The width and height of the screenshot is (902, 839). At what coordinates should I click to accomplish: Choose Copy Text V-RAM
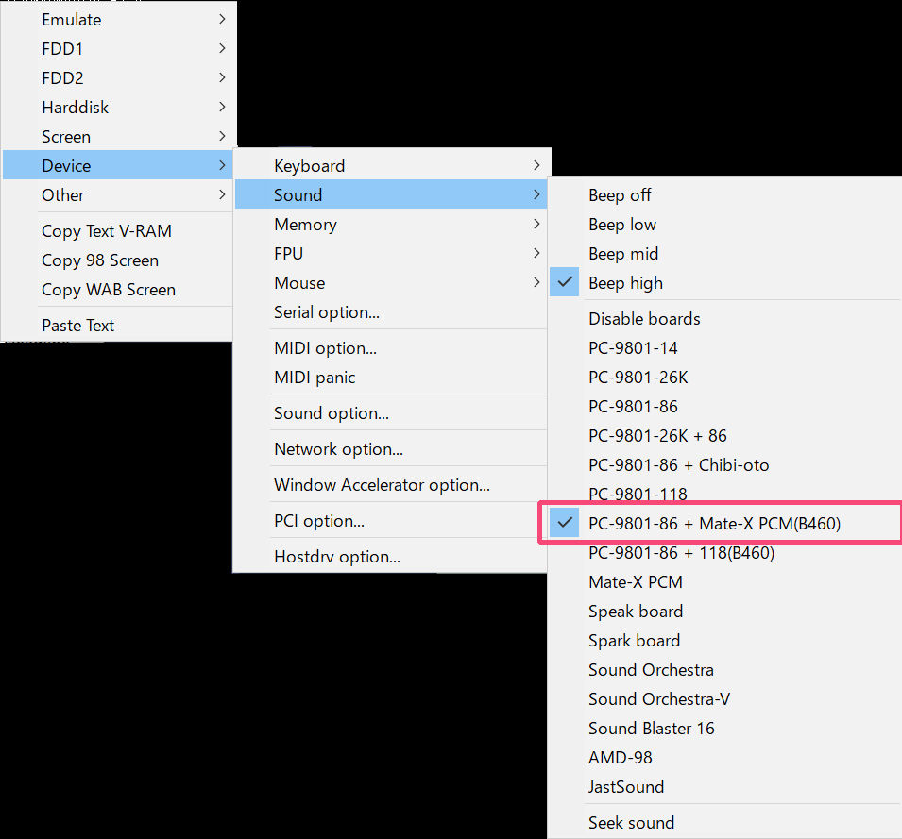(x=118, y=231)
